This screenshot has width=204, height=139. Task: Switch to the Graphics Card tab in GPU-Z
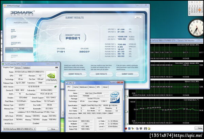[x=8, y=67]
